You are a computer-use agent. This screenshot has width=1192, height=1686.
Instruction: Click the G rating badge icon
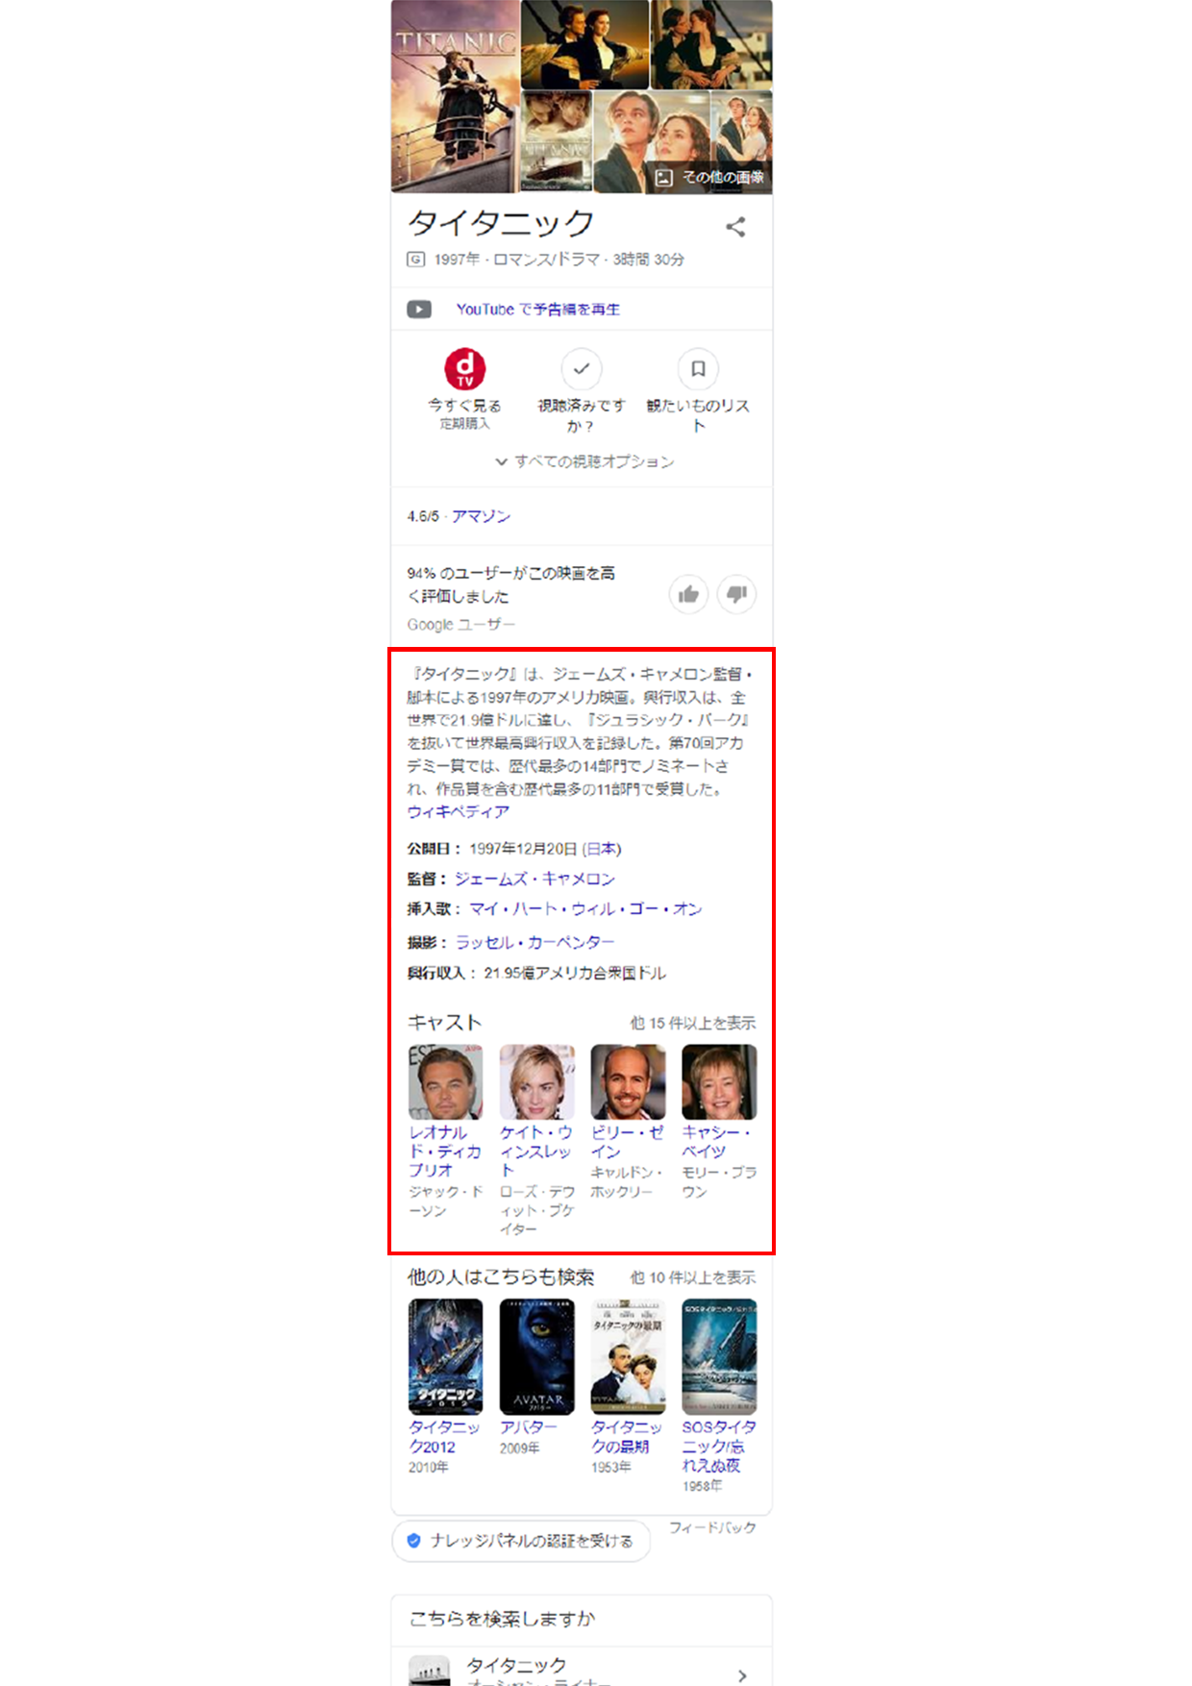415,259
